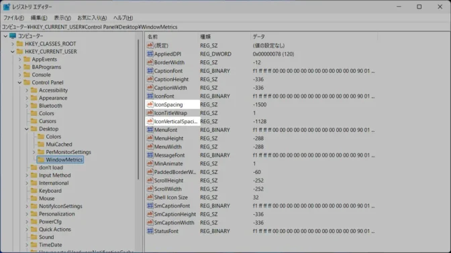Expand the Quick Actions key
The image size is (451, 253).
pyautogui.click(x=27, y=230)
